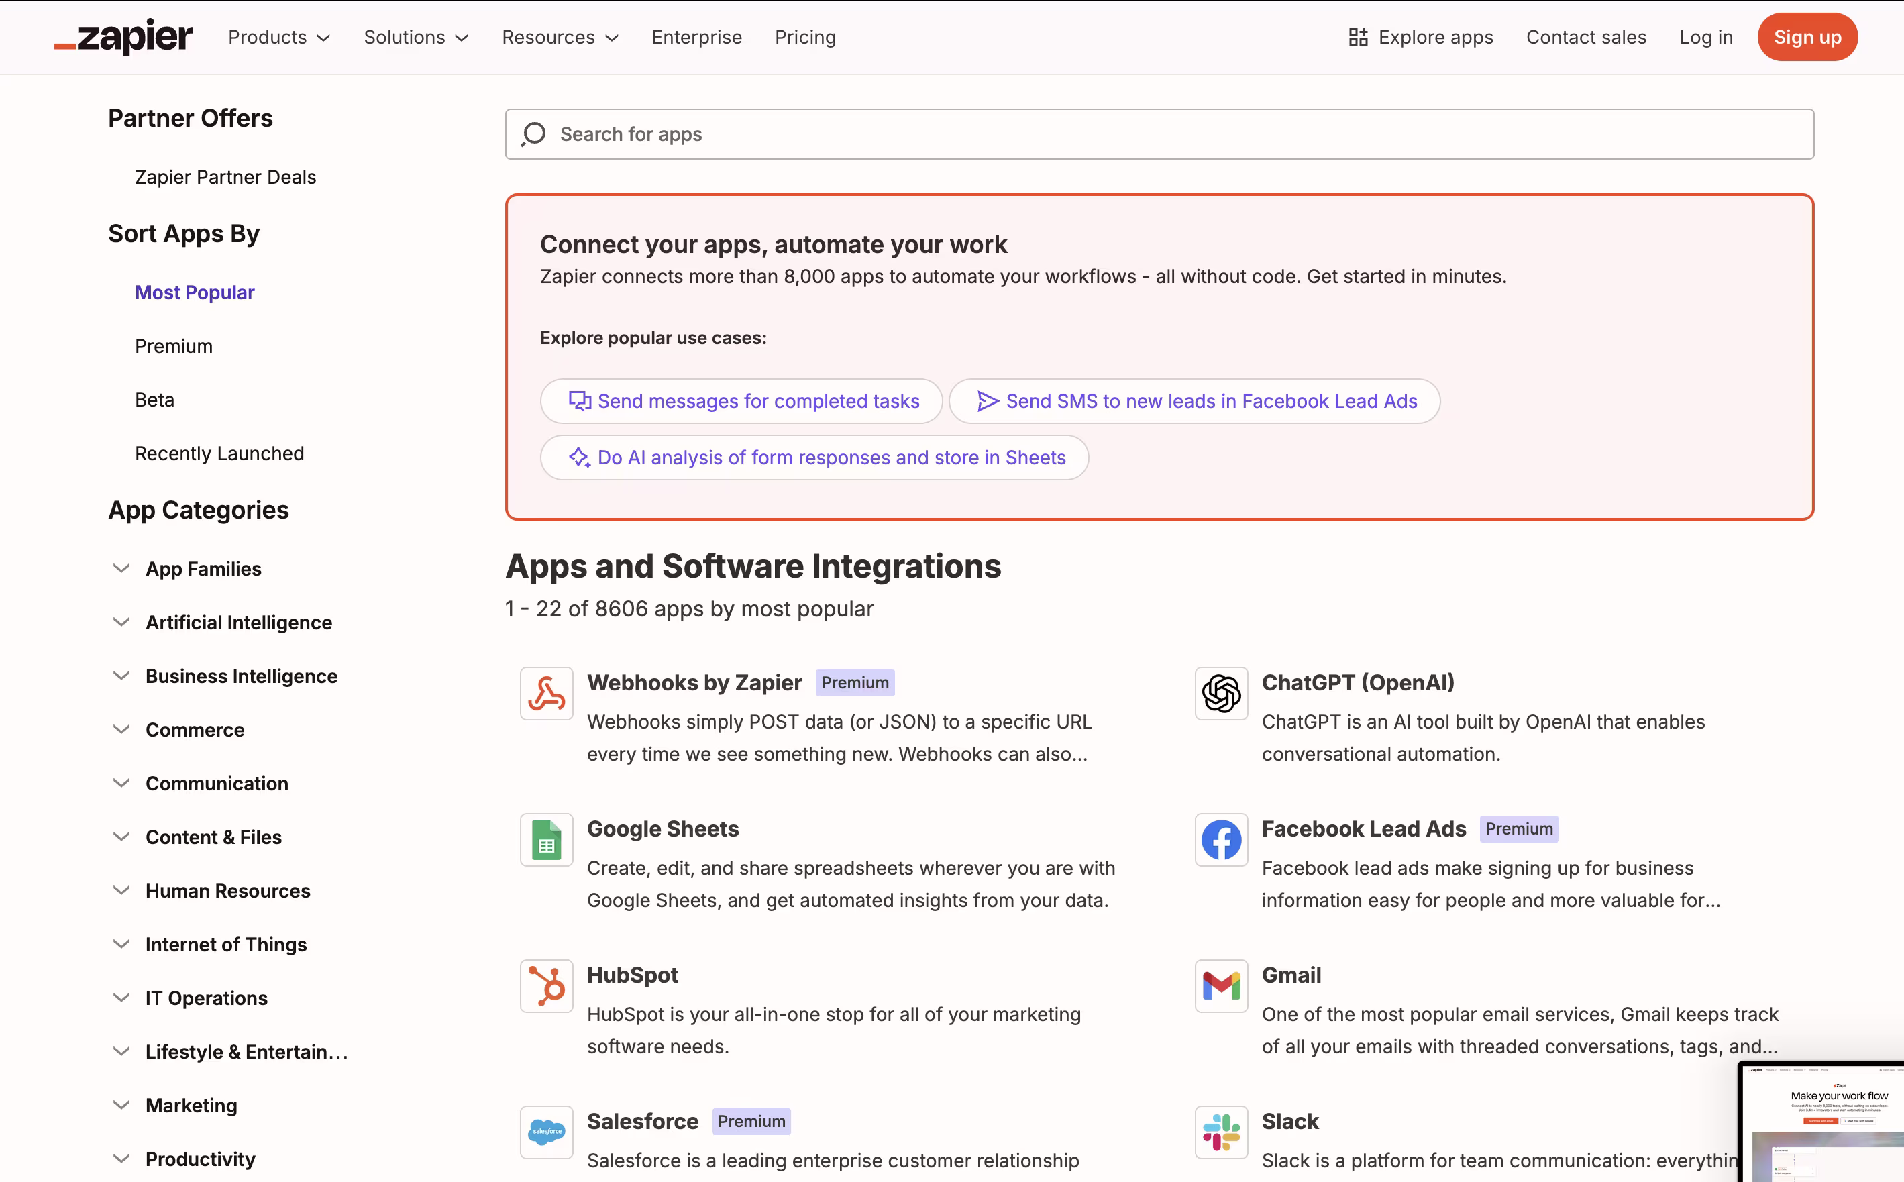This screenshot has height=1182, width=1904.
Task: Select Do AI analysis of form responses
Action: [x=814, y=458]
